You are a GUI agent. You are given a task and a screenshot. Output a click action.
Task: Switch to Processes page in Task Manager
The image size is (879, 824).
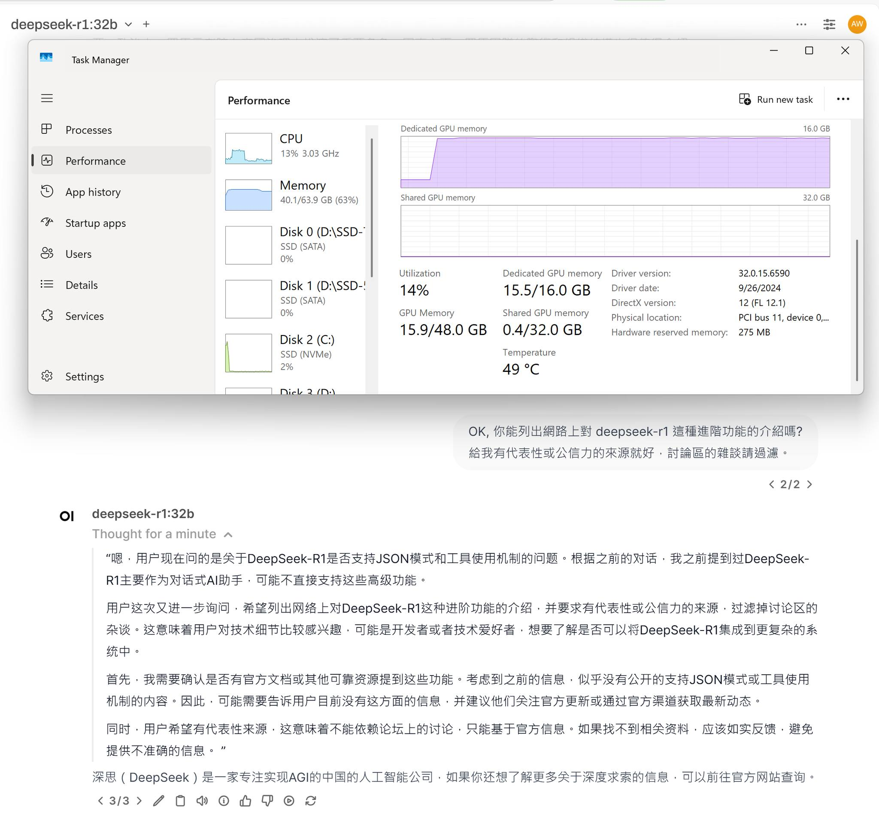click(x=88, y=130)
